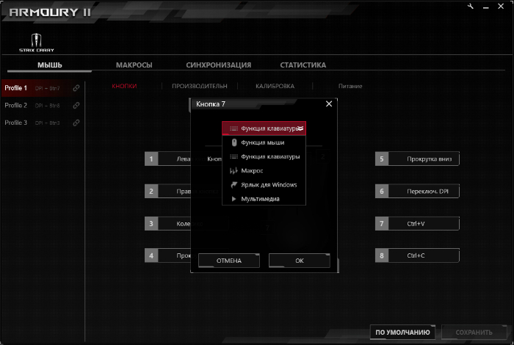Click link icon for Profile 3
The height and width of the screenshot is (345, 514).
pyautogui.click(x=76, y=123)
